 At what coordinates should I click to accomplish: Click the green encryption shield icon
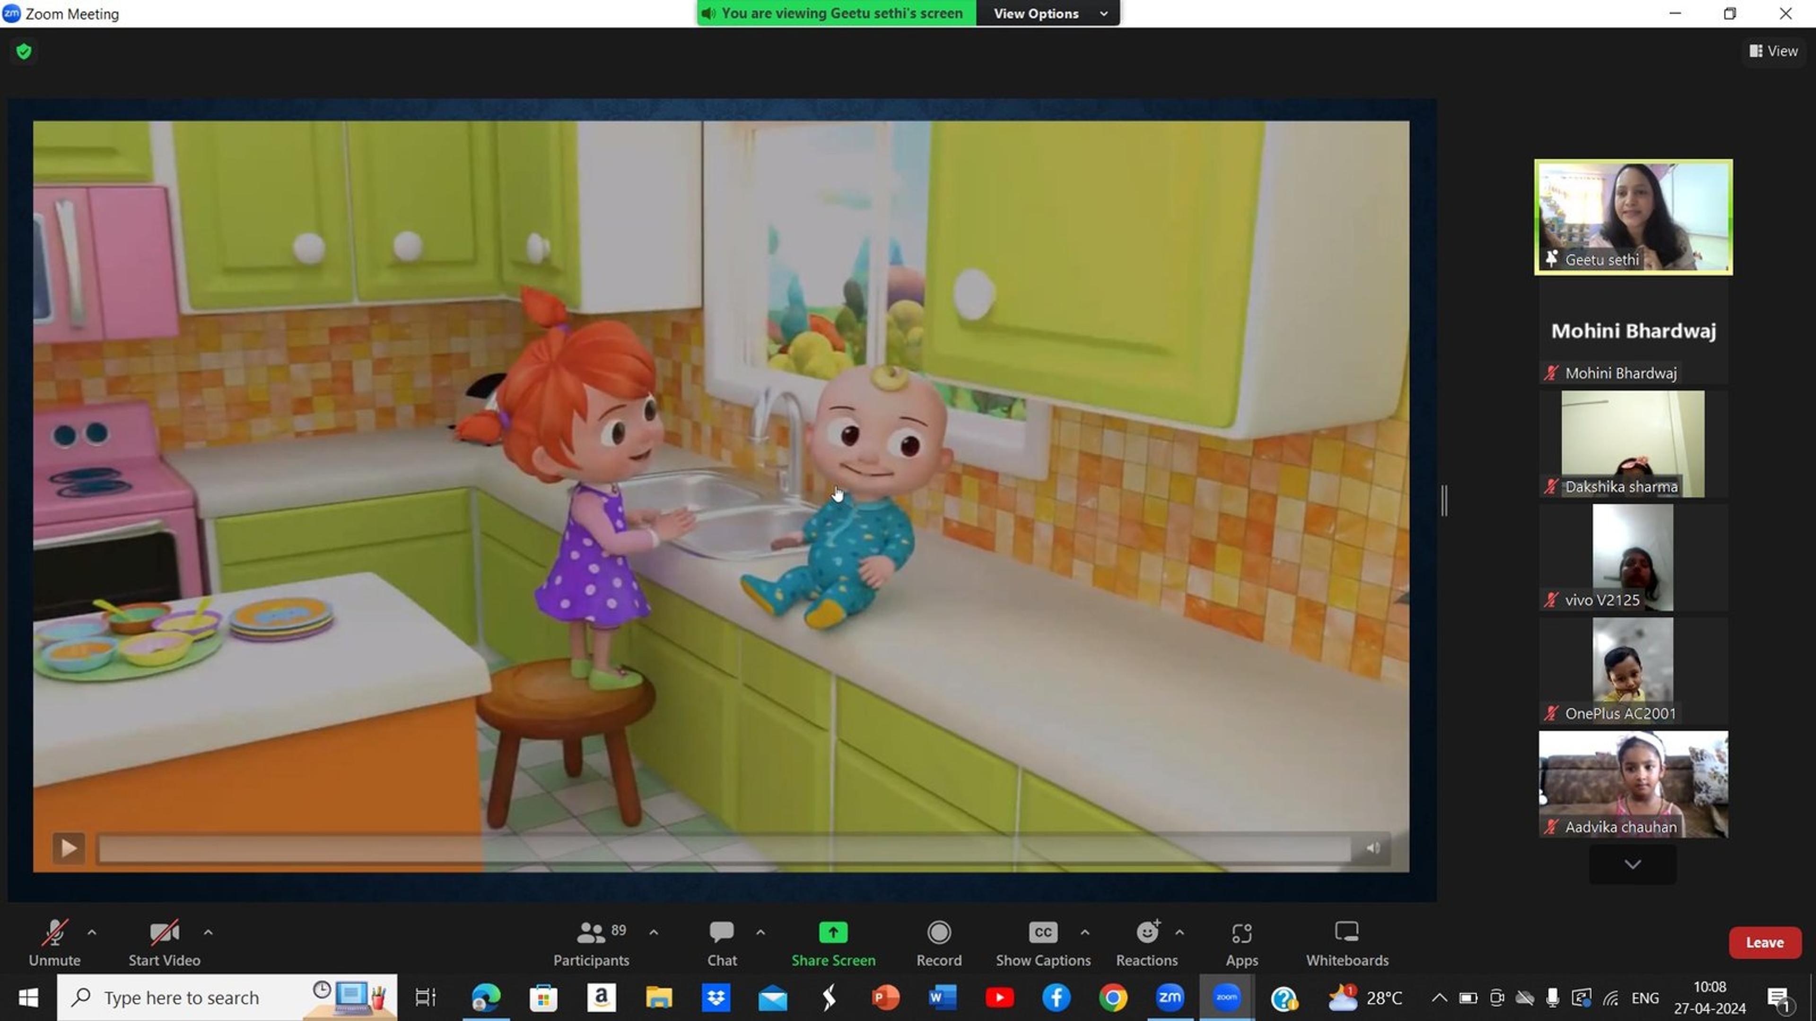pyautogui.click(x=23, y=52)
